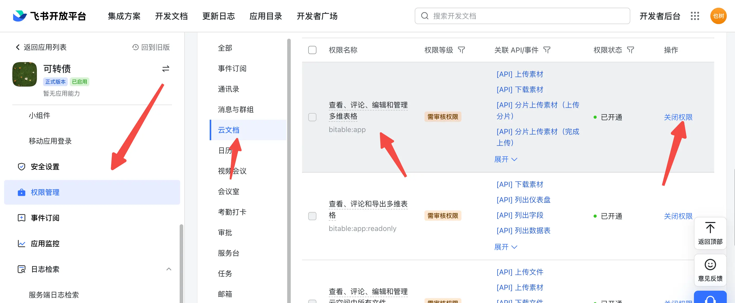This screenshot has height=303, width=735.
Task: Click the 权限状态 filter funnel icon
Action: (x=631, y=50)
